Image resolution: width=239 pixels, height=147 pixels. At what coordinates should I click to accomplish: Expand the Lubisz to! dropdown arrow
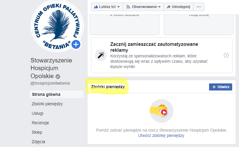[118, 7]
